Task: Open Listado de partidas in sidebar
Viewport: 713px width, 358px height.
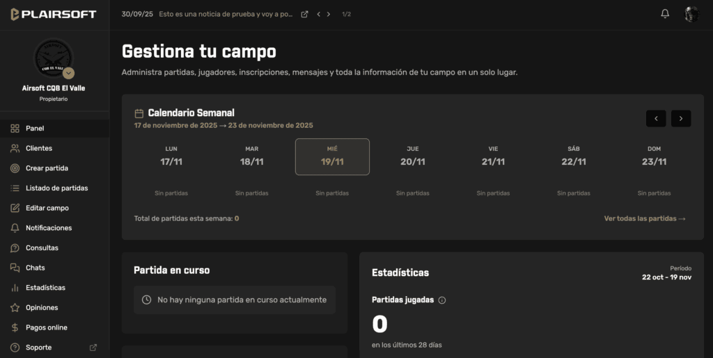Action: pyautogui.click(x=56, y=188)
